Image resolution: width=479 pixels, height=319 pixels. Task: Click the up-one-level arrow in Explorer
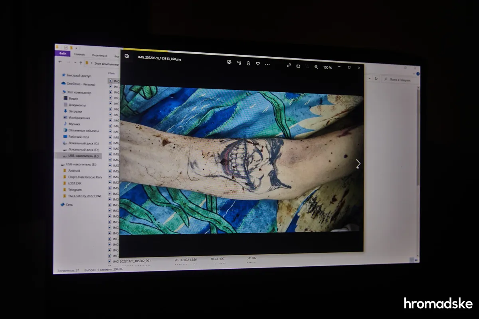tap(81, 63)
